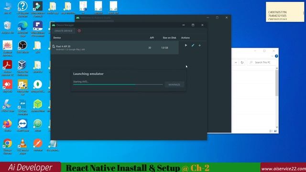This screenshot has height=172, width=306.
Task: Select the Wondershare Filmora desktop icon
Action: click(x=38, y=9)
